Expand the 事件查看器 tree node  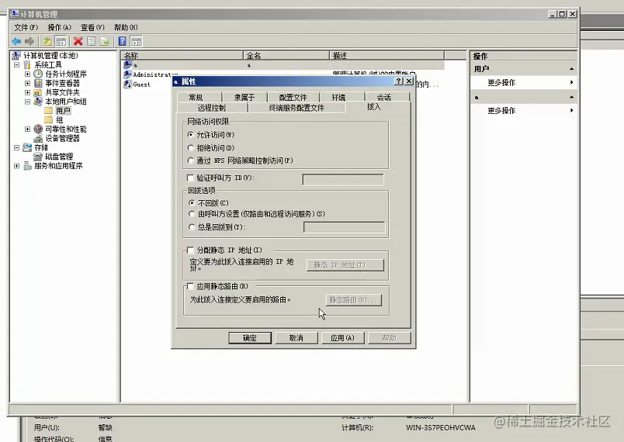(x=27, y=83)
